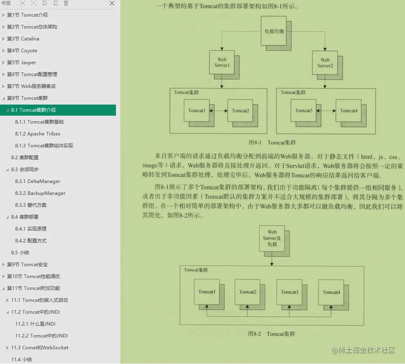Jump to 8.4.2 配置方式
This screenshot has width=405, height=364.
31,240
